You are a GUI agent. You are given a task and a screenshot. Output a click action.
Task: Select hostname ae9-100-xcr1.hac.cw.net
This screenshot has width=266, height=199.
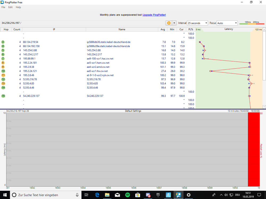pos(100,58)
